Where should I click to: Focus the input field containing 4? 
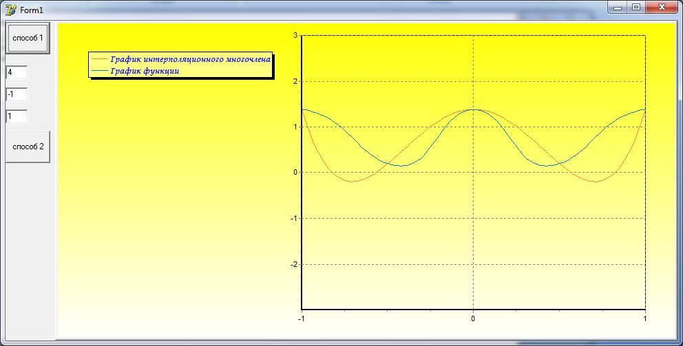[x=17, y=72]
